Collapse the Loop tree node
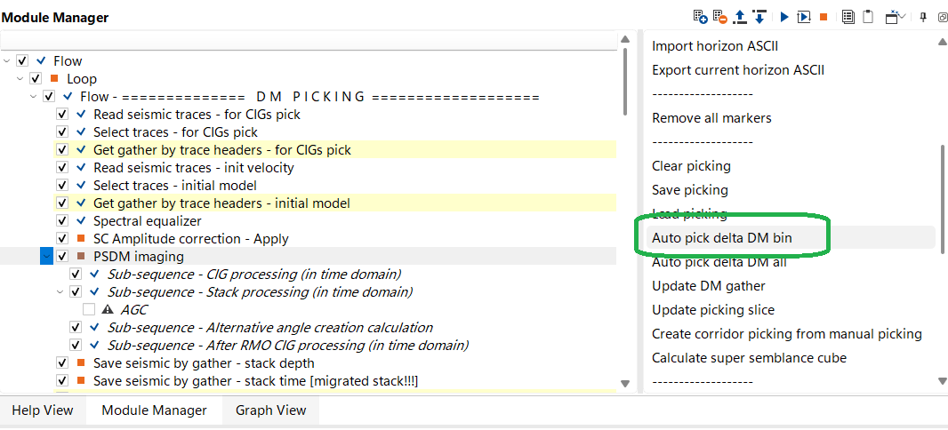Screen dimensions: 948x430 (20, 79)
